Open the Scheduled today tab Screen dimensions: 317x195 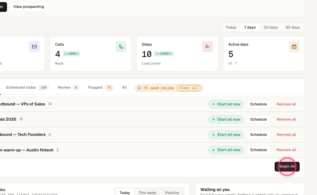click(27, 87)
